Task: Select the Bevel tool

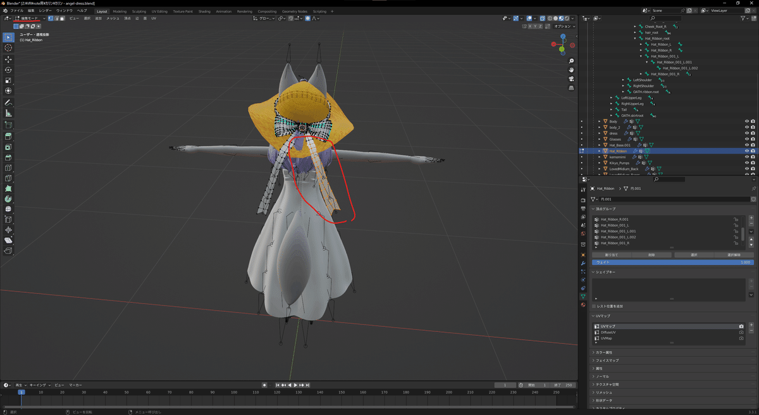Action: click(x=8, y=158)
